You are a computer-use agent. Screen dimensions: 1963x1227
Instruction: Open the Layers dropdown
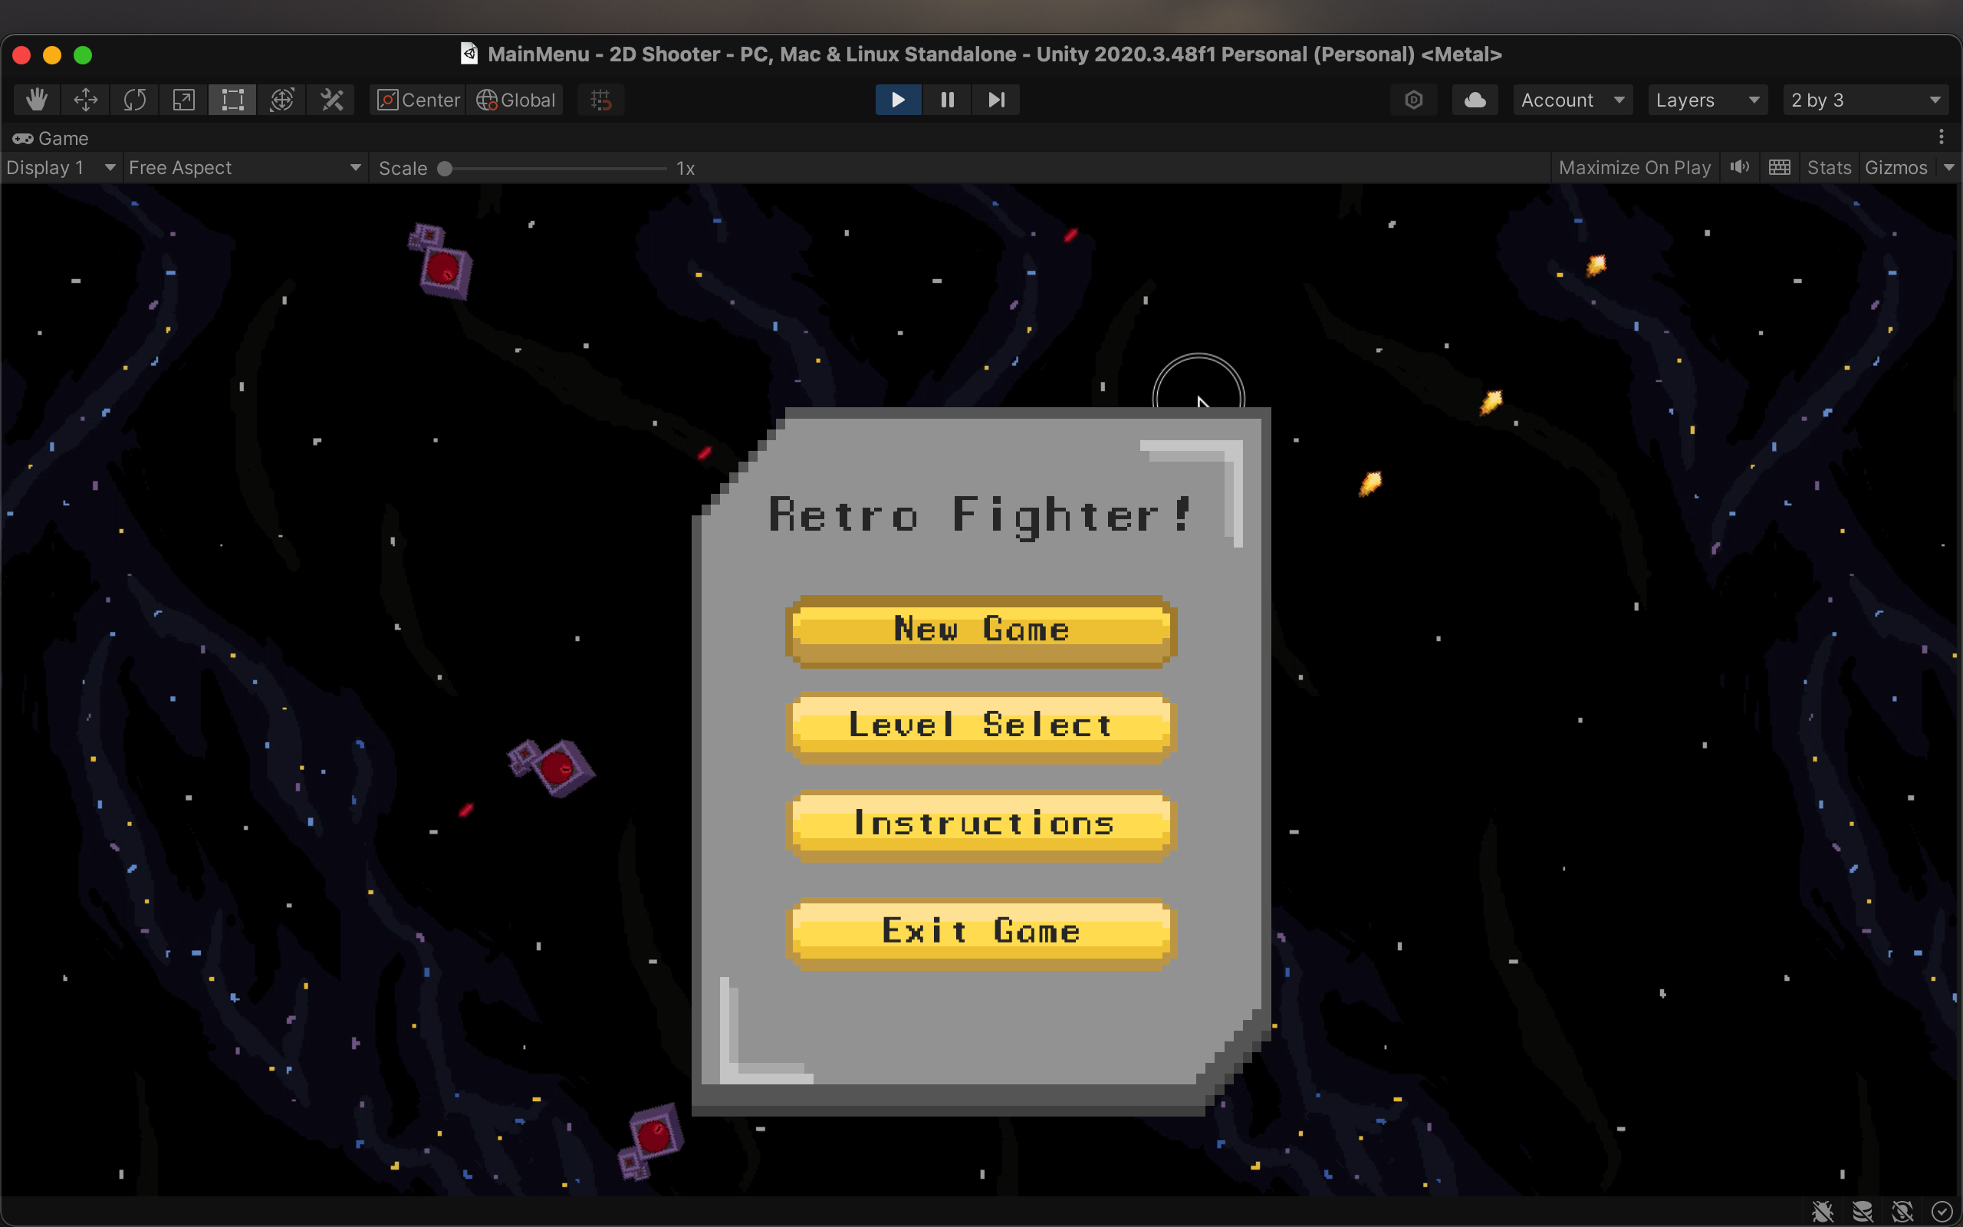pyautogui.click(x=1707, y=100)
